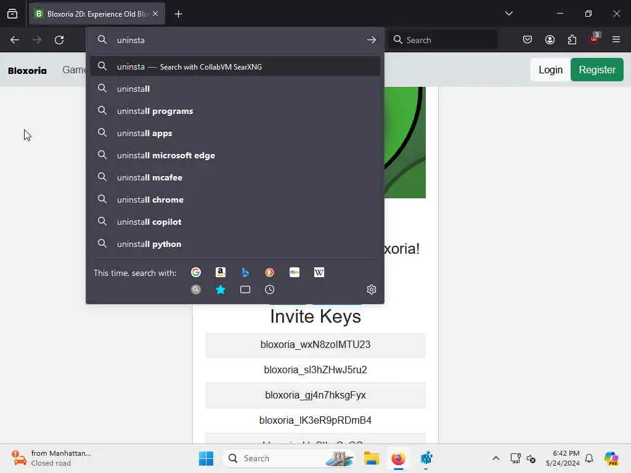Open search settings gear in address dropdown
631x473 pixels.
coord(372,289)
